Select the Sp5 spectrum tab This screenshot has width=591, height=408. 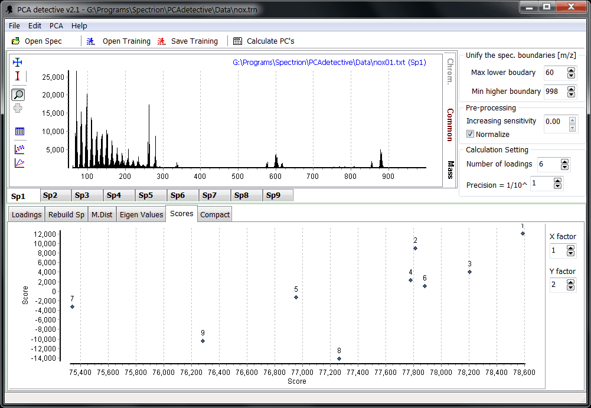click(145, 195)
